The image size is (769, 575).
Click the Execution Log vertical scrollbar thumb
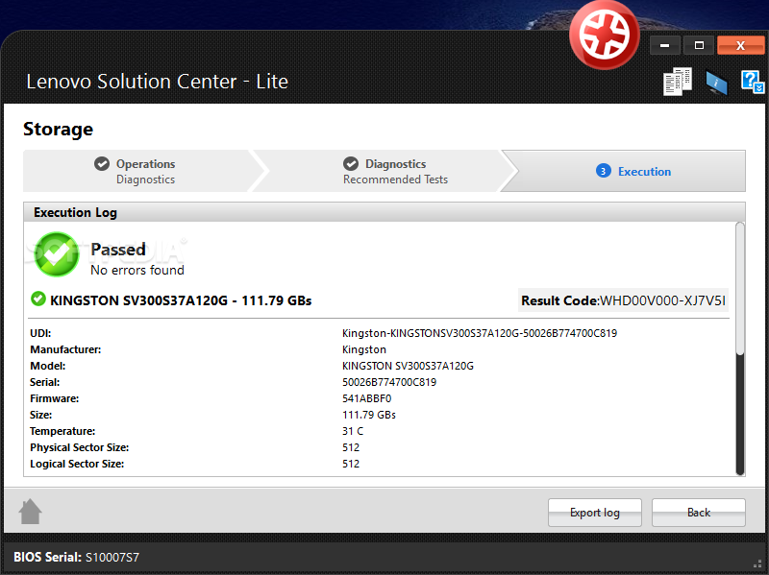pos(740,288)
